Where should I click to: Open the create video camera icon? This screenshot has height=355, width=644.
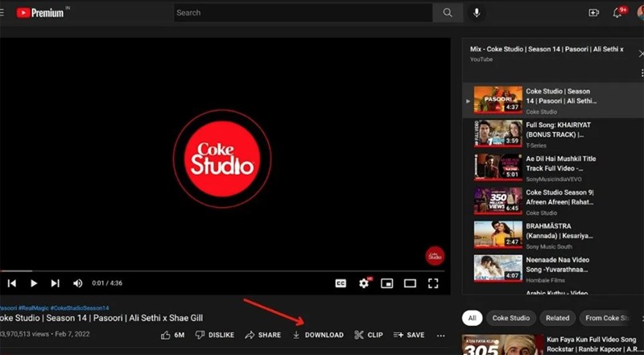[593, 13]
